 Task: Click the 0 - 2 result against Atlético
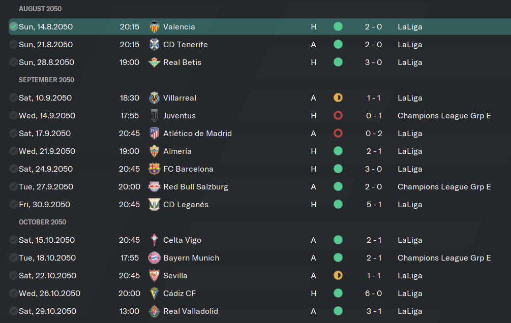pyautogui.click(x=374, y=133)
